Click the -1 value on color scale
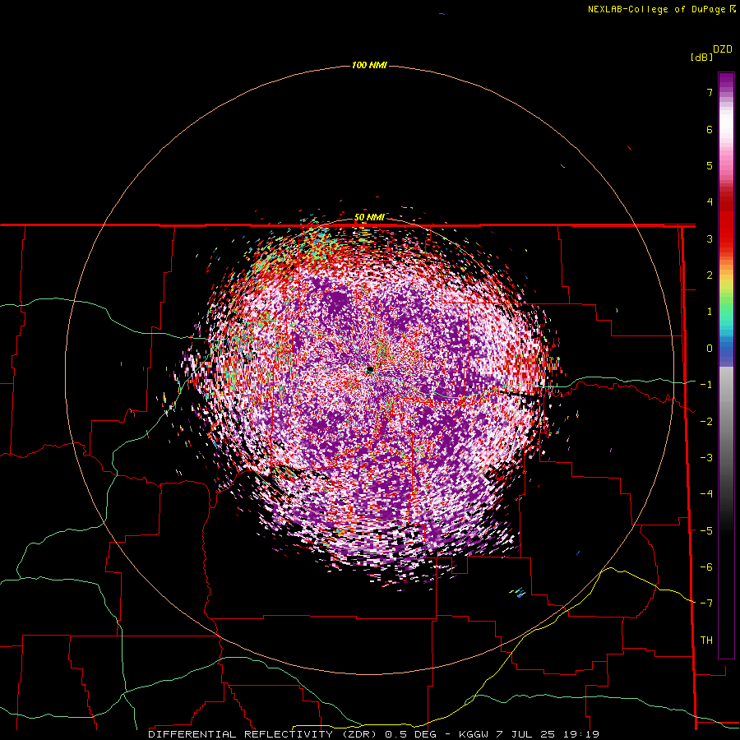Image resolution: width=740 pixels, height=740 pixels. coord(706,385)
